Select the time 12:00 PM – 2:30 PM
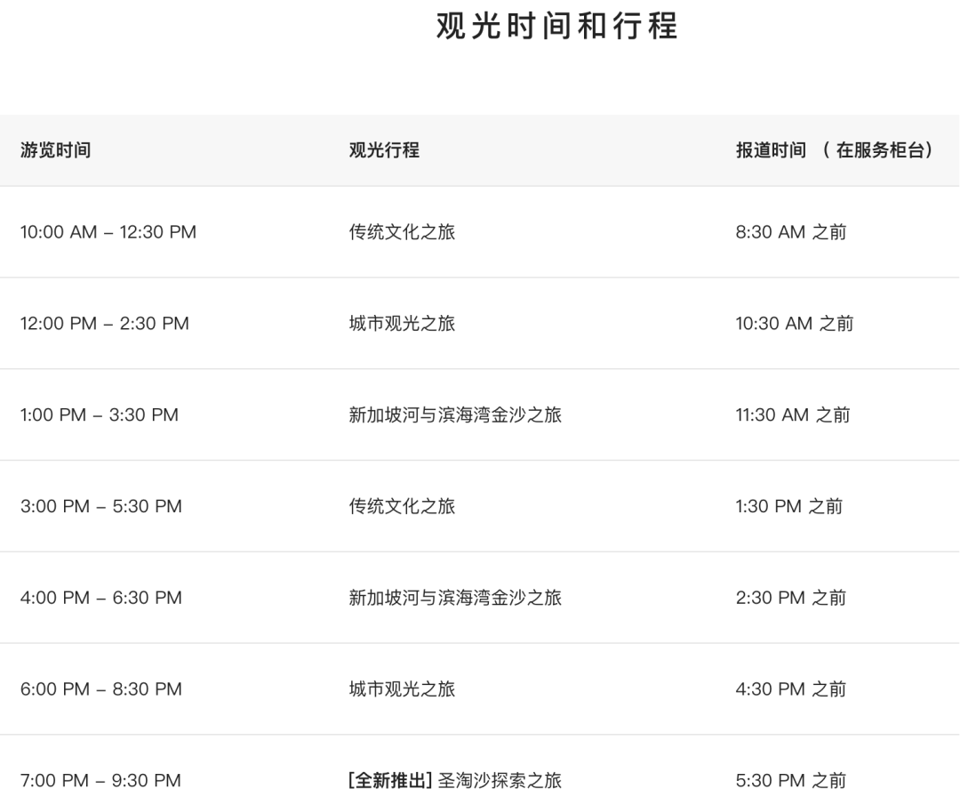 pyautogui.click(x=105, y=324)
